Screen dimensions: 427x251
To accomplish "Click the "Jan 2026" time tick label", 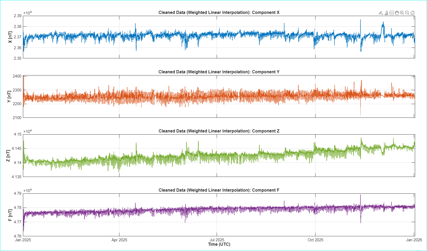I will point(414,240).
